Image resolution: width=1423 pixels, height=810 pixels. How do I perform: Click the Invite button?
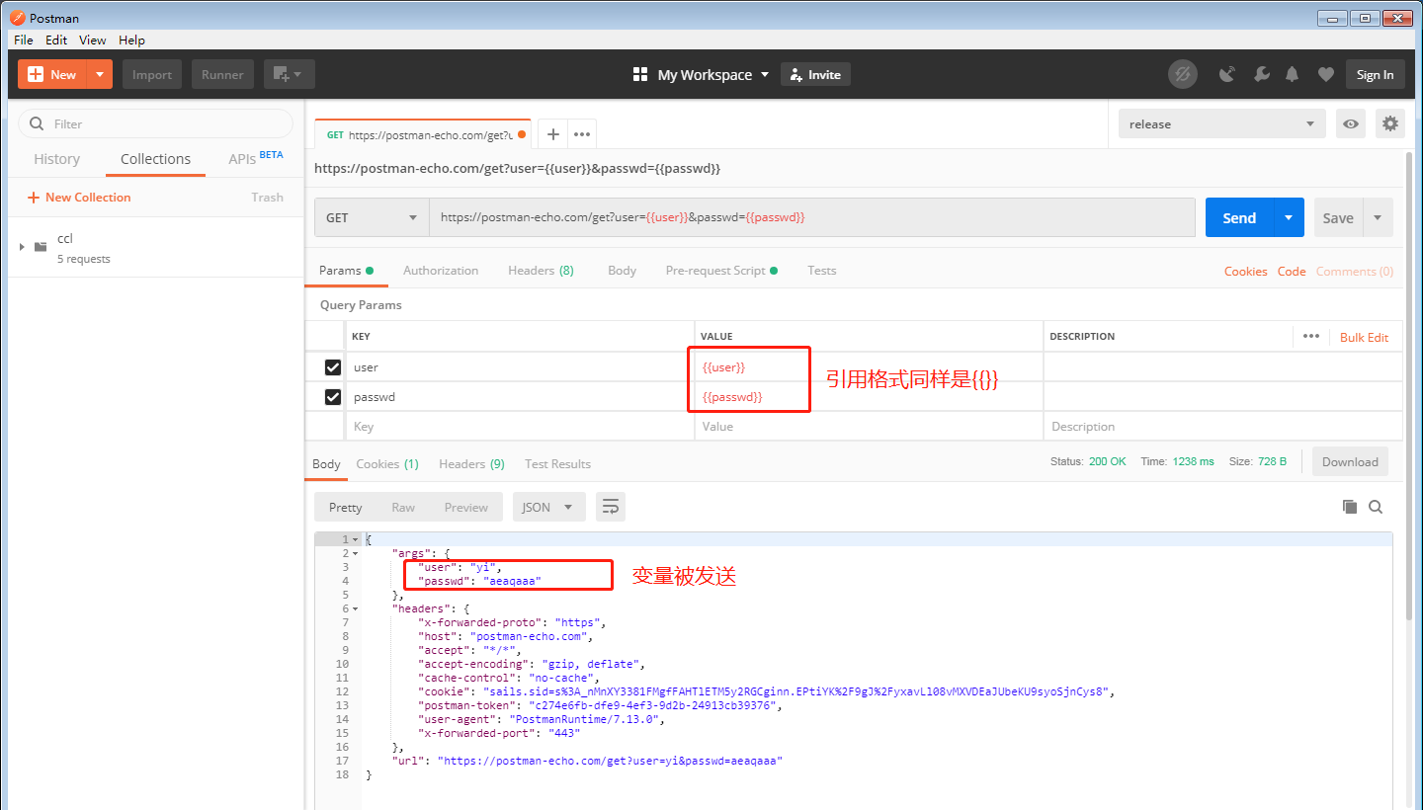click(x=815, y=74)
